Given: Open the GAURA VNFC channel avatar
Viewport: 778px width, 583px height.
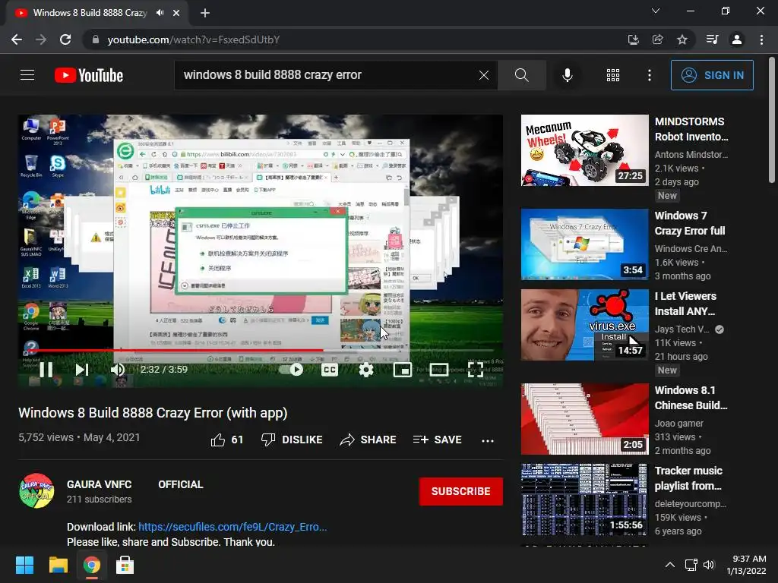Looking at the screenshot, I should pyautogui.click(x=36, y=491).
